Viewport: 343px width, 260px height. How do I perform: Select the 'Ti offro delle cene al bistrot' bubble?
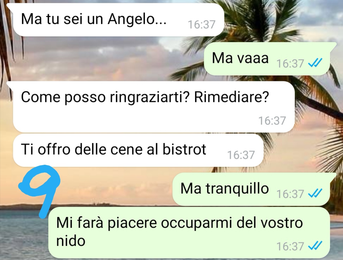click(x=138, y=150)
